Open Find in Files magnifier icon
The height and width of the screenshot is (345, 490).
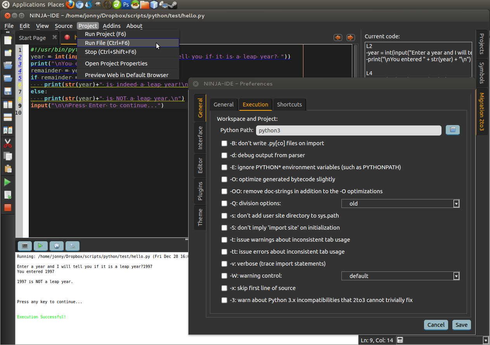73,245
